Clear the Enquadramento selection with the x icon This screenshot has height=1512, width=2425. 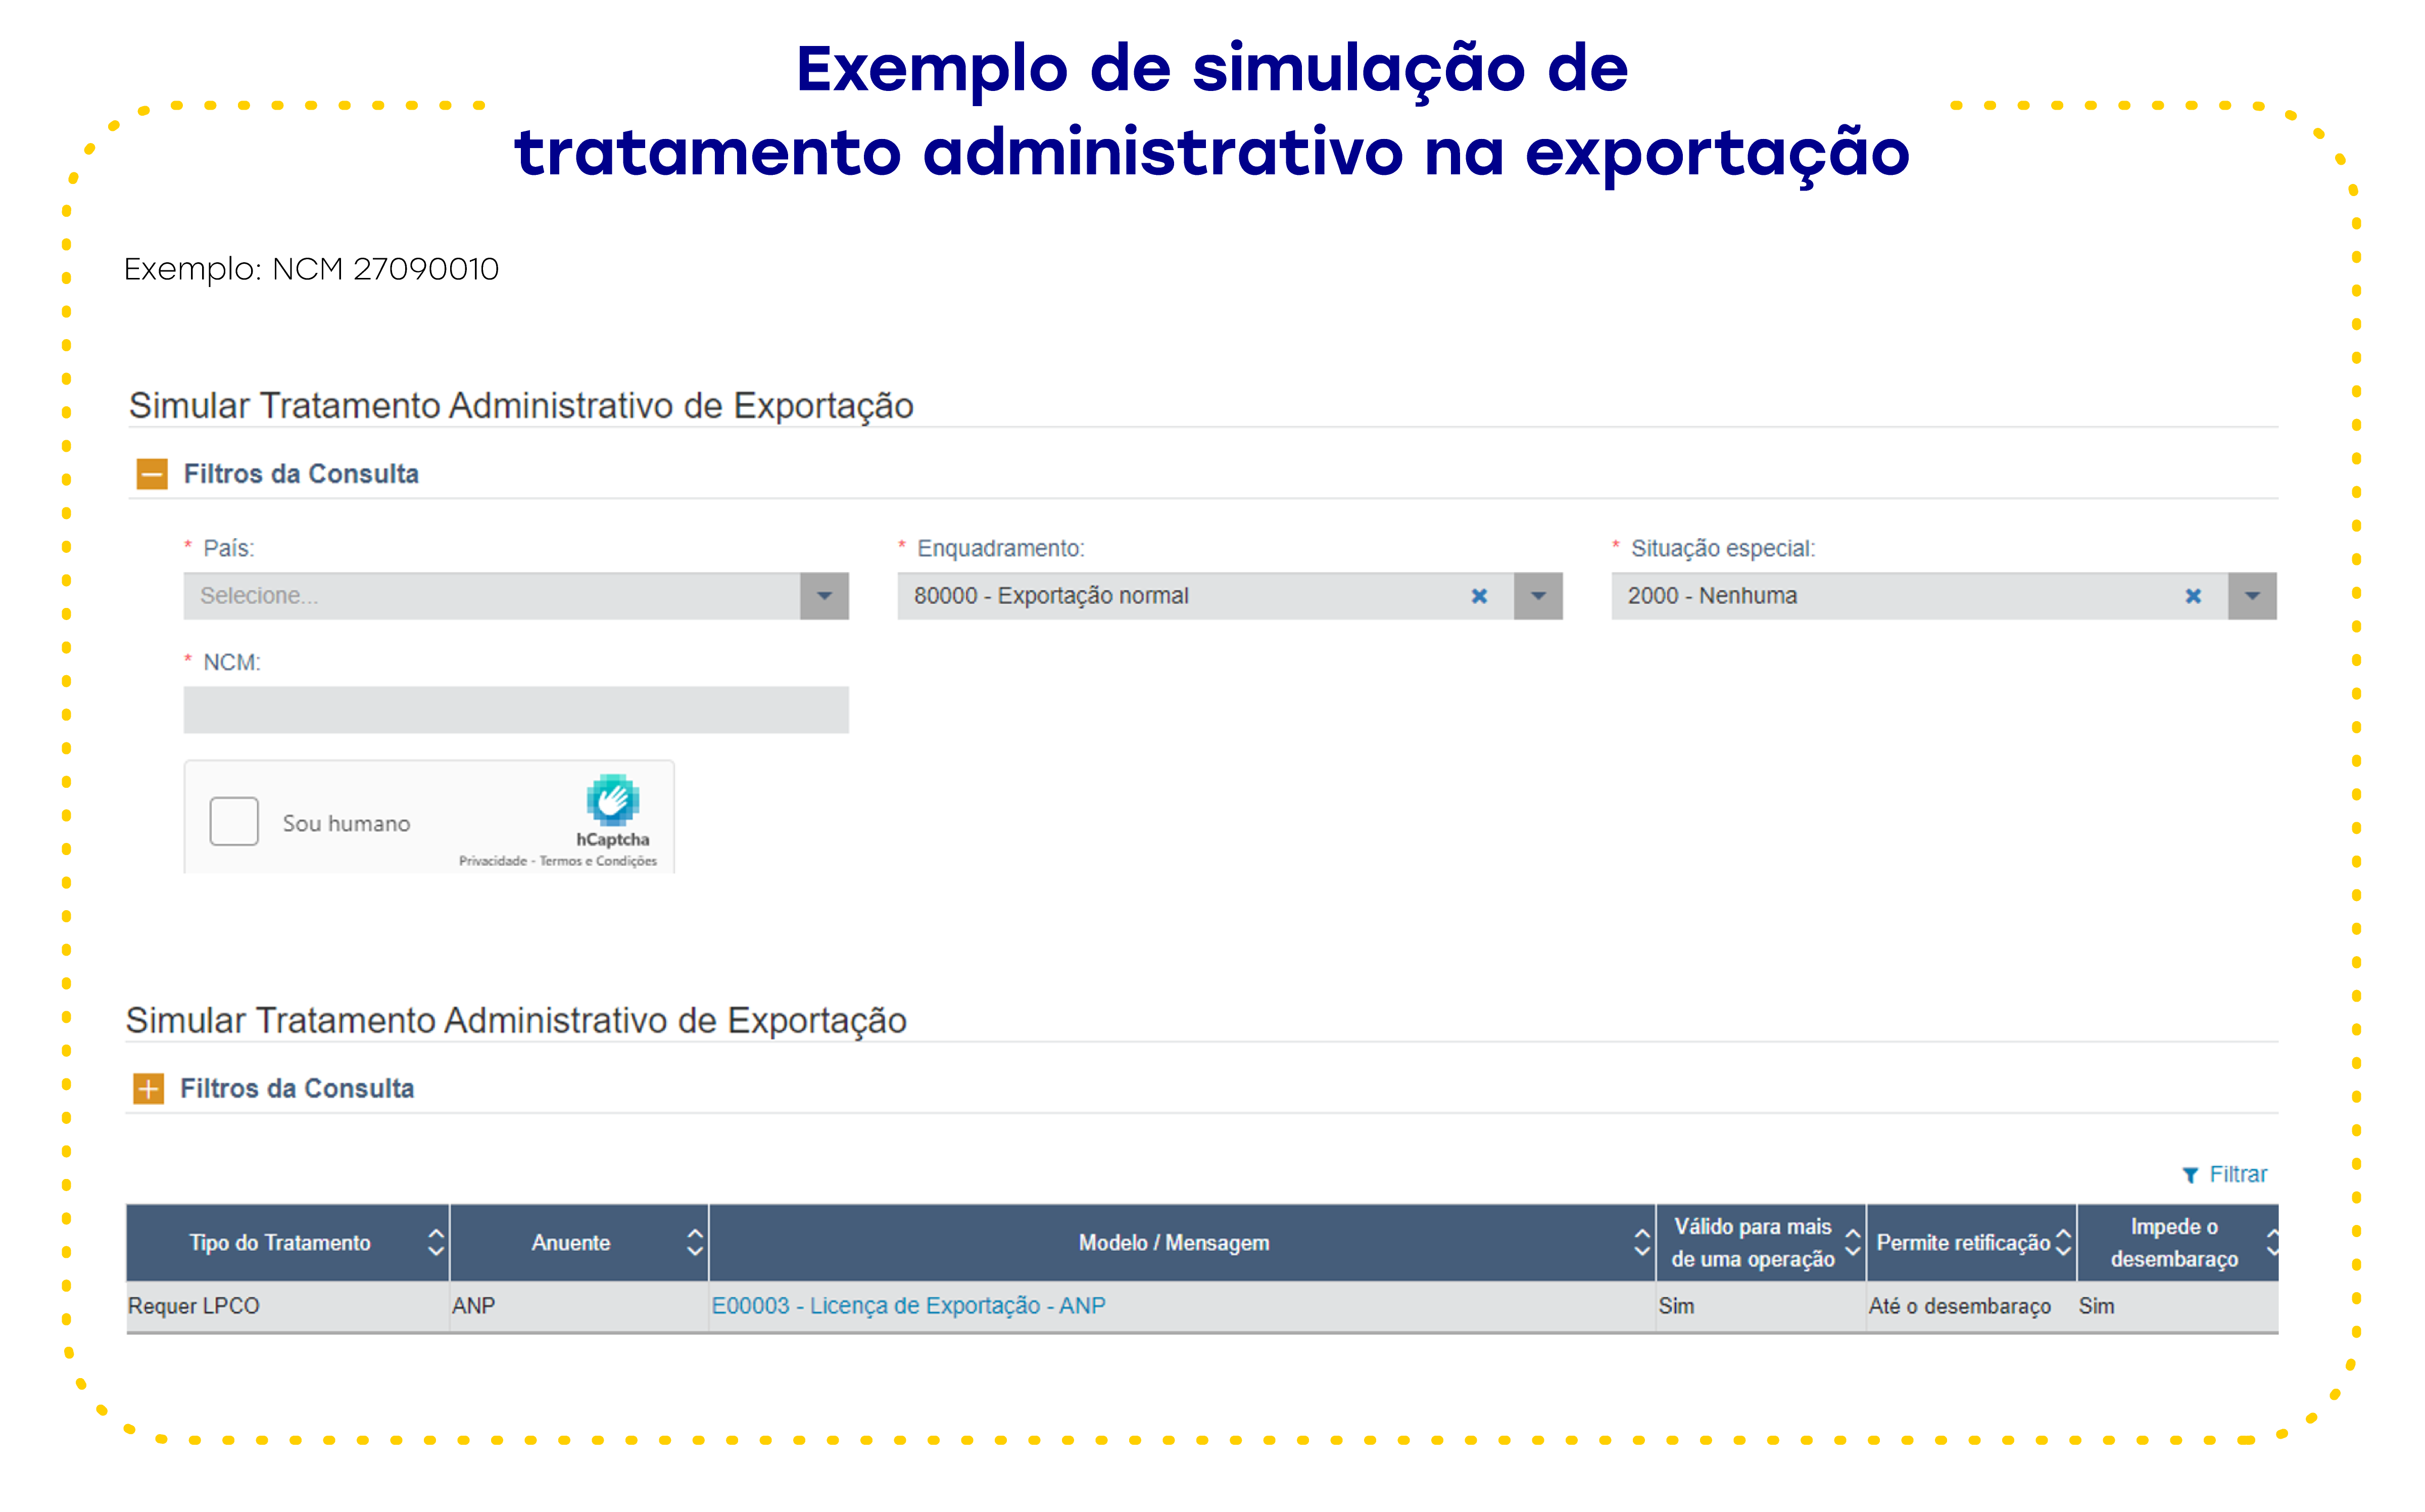point(1479,595)
